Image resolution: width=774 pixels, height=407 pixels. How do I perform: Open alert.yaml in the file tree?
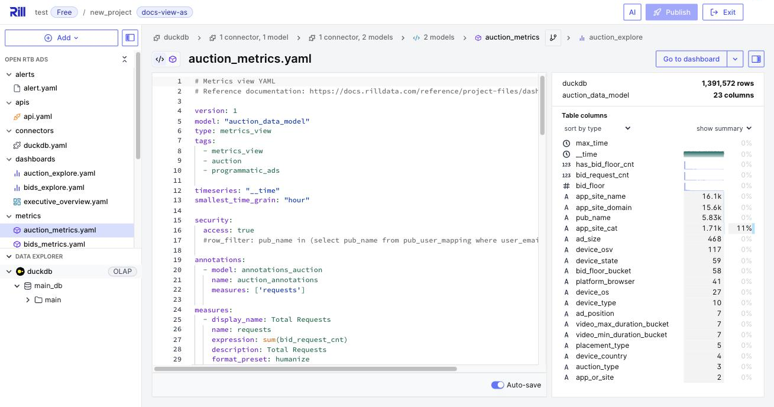40,88
